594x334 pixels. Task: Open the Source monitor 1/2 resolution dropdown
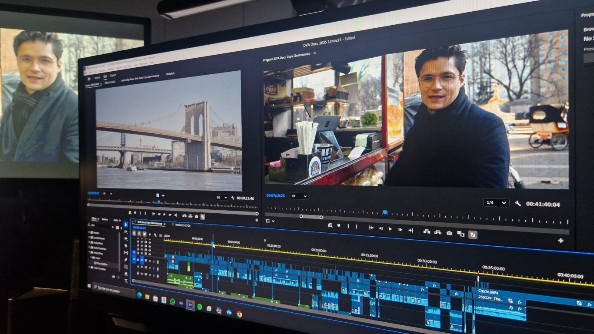coord(222,198)
